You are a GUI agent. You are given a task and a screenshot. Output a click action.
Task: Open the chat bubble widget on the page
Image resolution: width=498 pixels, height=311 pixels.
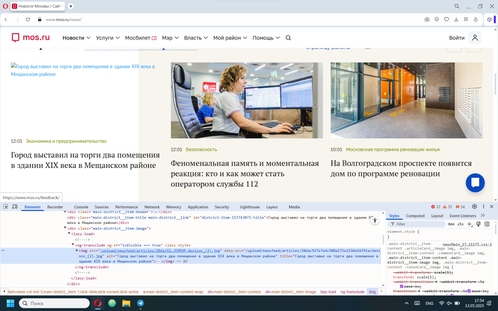(475, 183)
